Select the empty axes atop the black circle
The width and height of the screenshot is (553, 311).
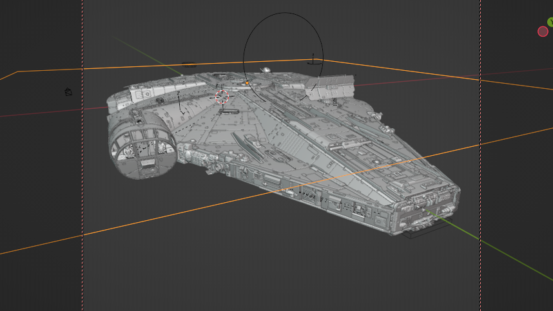click(314, 59)
